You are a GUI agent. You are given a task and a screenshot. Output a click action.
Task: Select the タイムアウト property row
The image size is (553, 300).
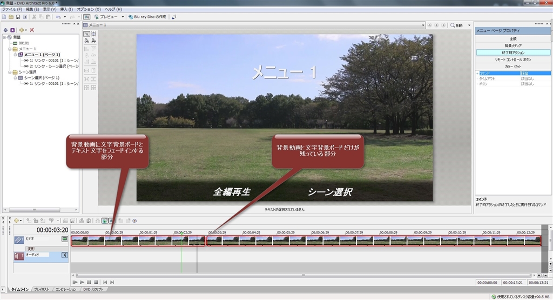click(513, 79)
